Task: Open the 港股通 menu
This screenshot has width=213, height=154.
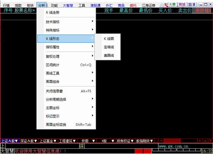Action: point(95,5)
